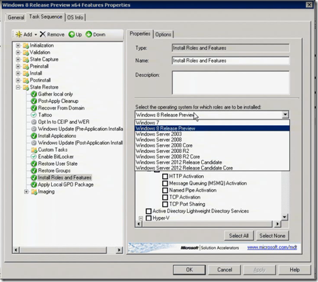Click the Select All button
Viewport: 318px width, 282px height.
pos(239,236)
